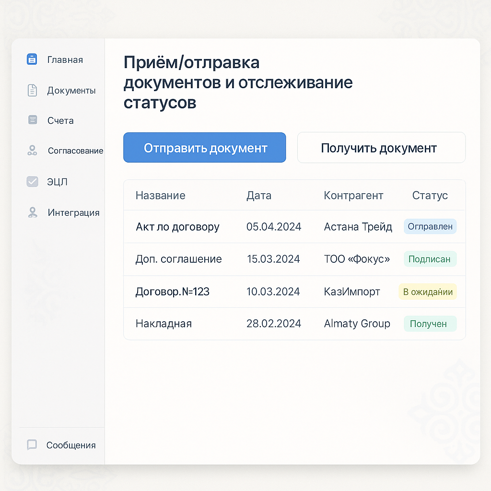Click the Сообщения chat bubble icon
Image resolution: width=491 pixels, height=491 pixels.
pos(32,444)
